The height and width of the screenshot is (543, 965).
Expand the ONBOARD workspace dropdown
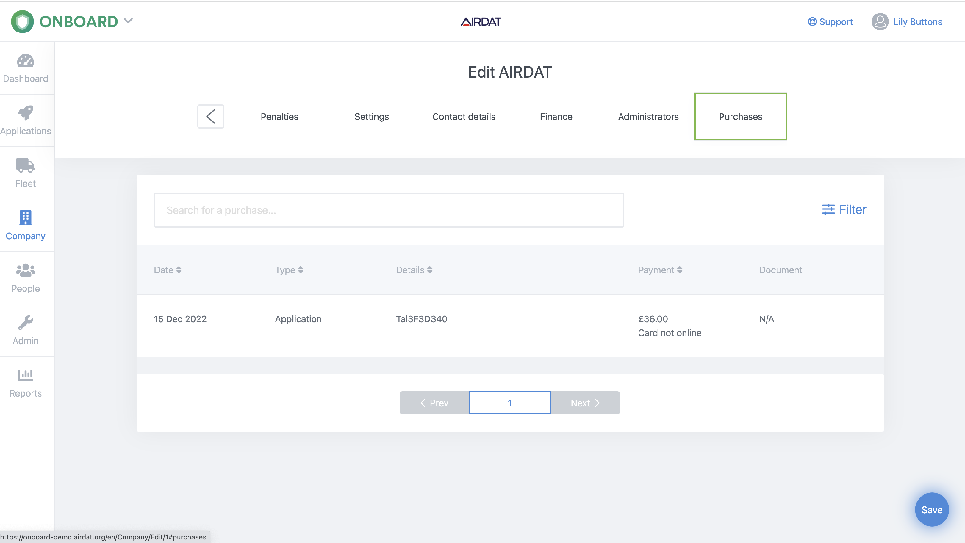click(x=128, y=21)
